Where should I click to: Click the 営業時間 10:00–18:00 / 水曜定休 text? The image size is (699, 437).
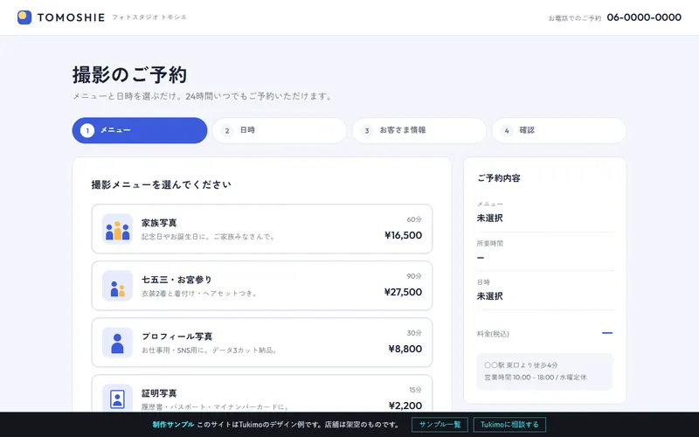[x=536, y=378]
